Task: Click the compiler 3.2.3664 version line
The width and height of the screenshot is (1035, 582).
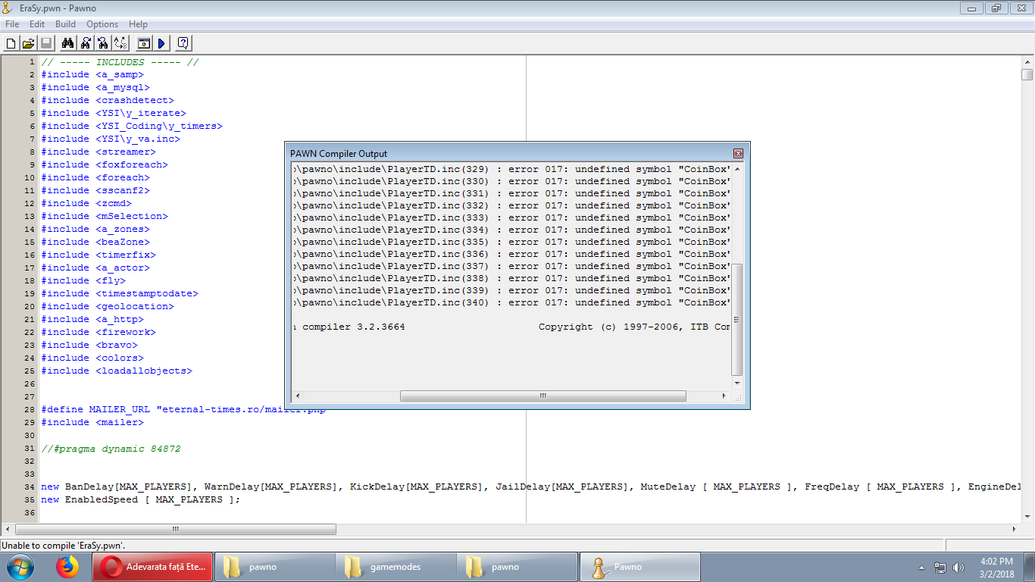Action: [x=511, y=327]
